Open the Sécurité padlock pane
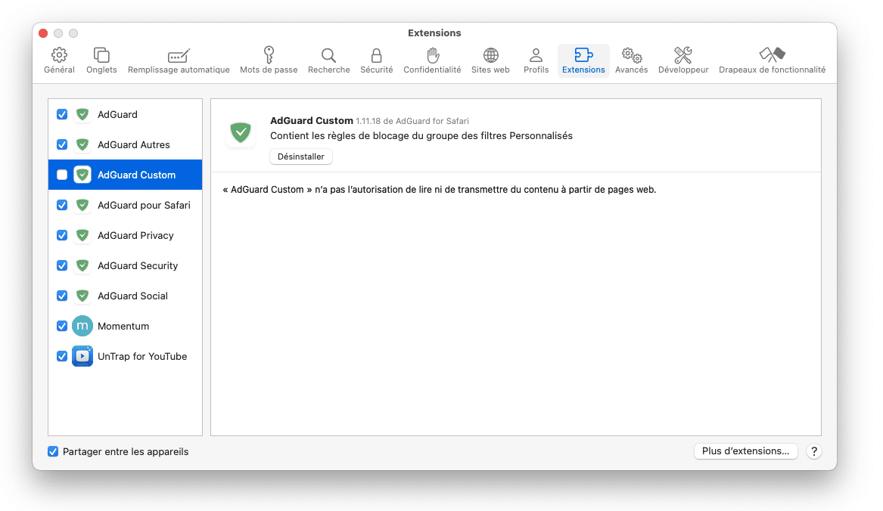883x511 pixels. (x=376, y=60)
